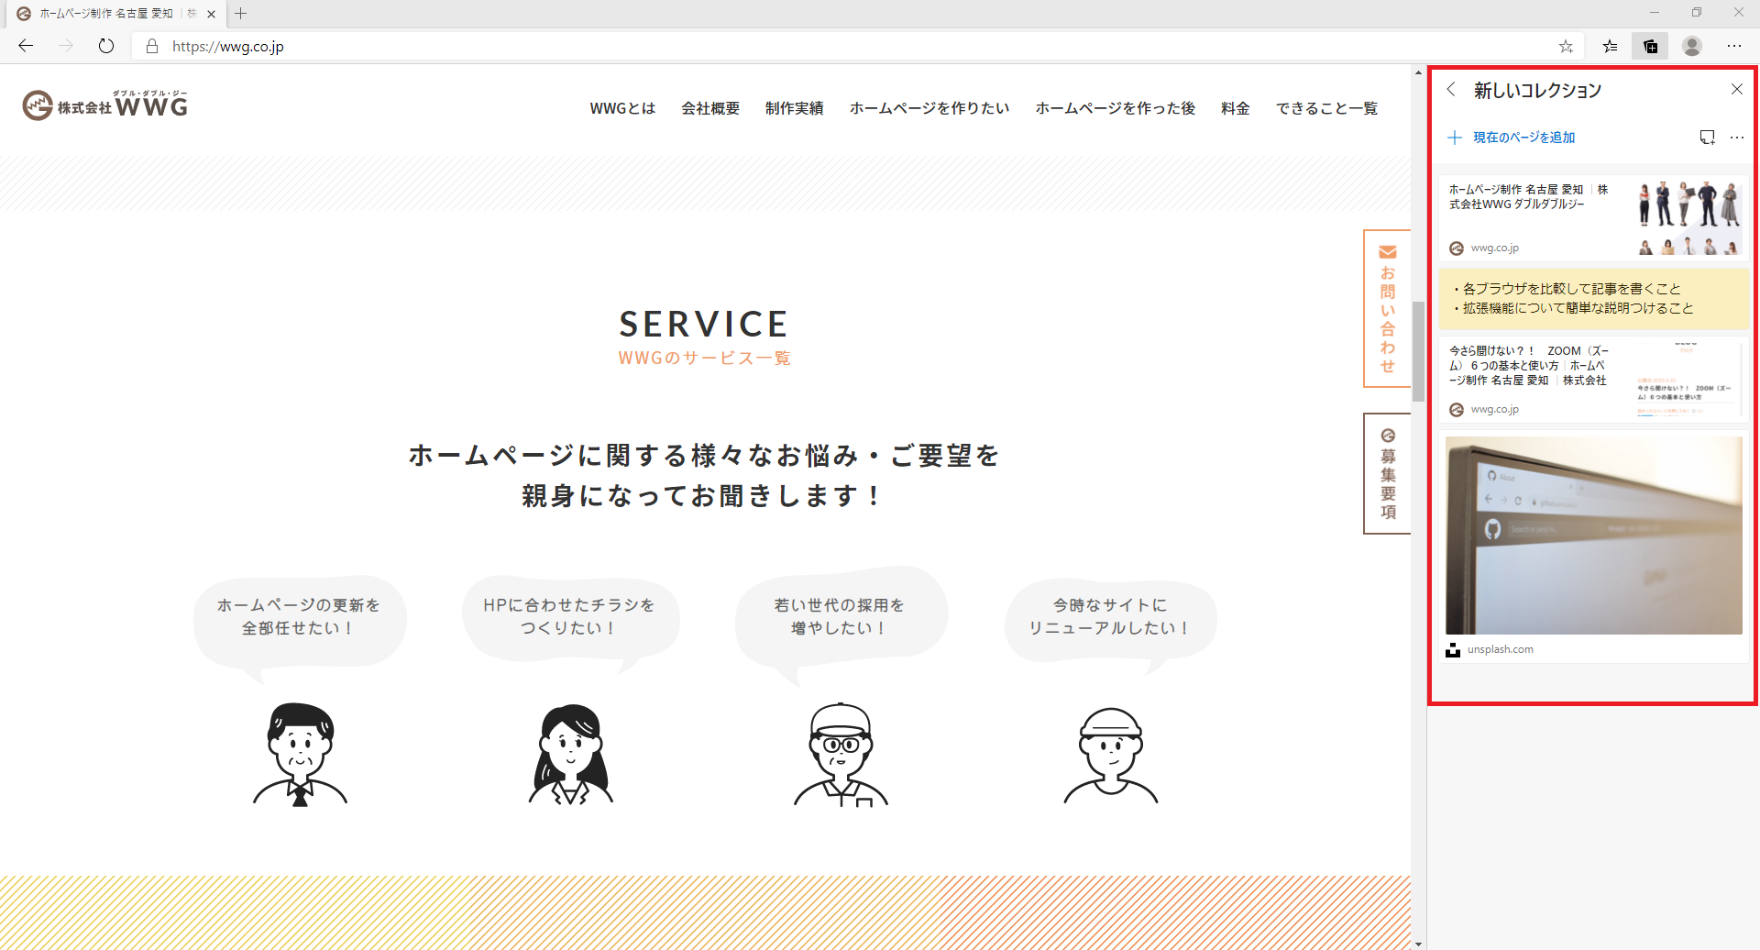Open the favorites list icon in toolbar
The height and width of the screenshot is (950, 1760).
tap(1610, 46)
